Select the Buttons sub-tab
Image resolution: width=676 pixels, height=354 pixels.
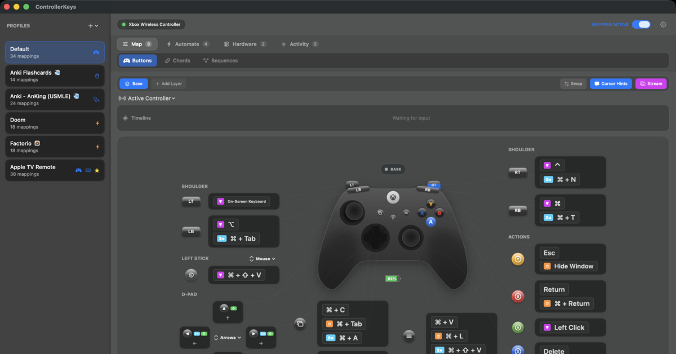pyautogui.click(x=137, y=61)
